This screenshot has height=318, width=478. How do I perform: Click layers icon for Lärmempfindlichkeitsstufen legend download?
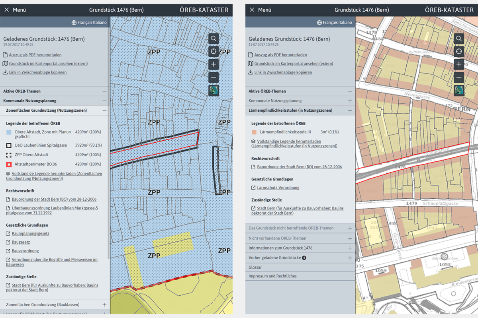point(253,142)
